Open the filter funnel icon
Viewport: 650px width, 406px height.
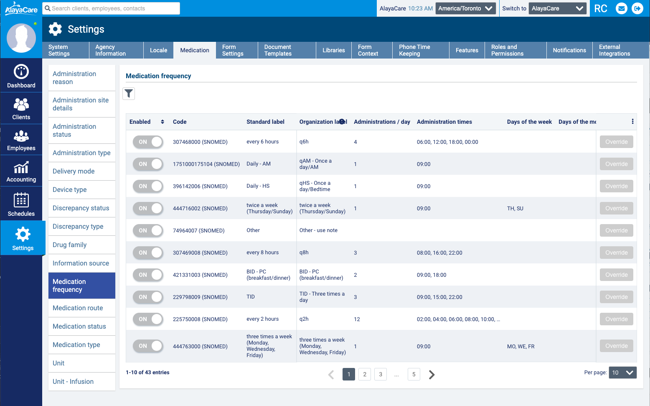pos(129,94)
